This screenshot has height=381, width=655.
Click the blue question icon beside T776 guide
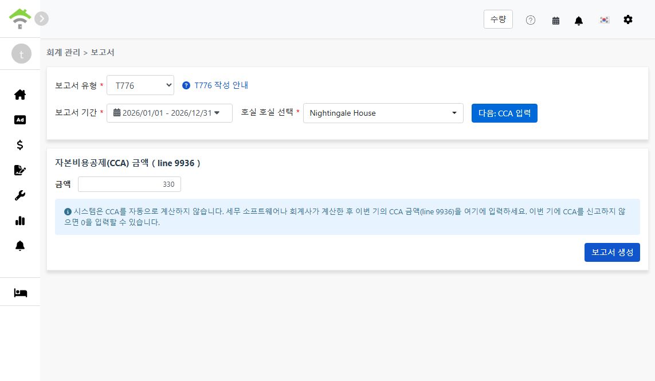pos(186,85)
